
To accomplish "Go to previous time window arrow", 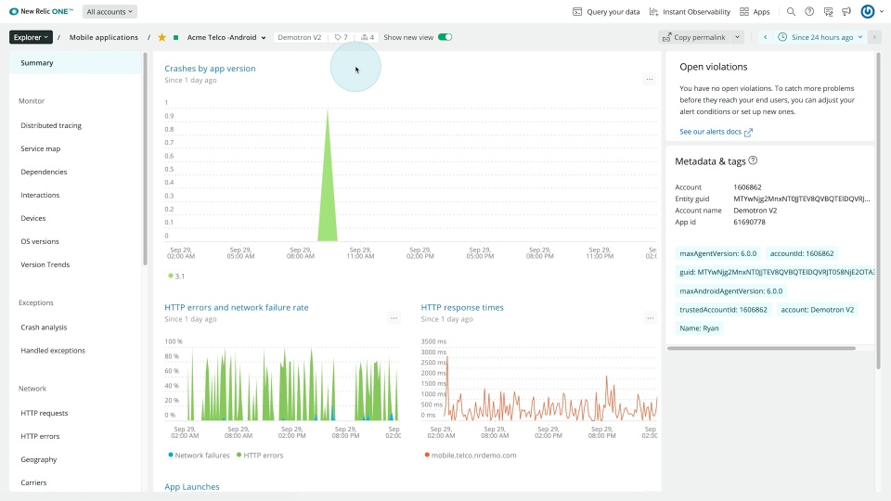I will point(766,37).
